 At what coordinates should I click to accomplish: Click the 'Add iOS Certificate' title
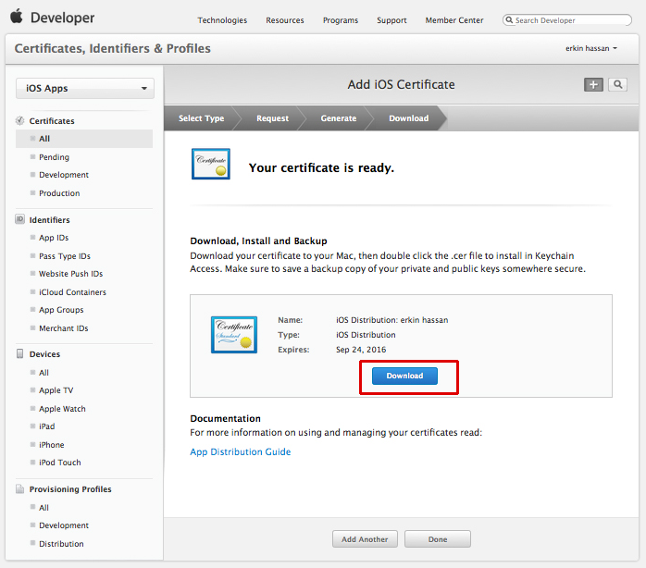point(402,84)
